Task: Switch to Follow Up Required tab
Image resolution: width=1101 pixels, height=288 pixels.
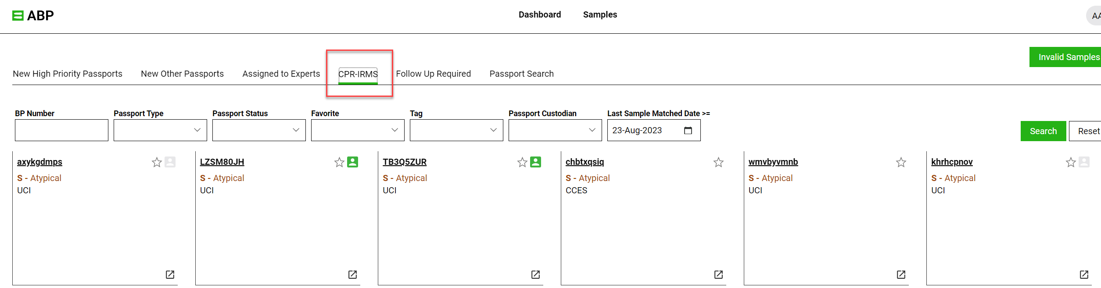Action: coord(433,74)
